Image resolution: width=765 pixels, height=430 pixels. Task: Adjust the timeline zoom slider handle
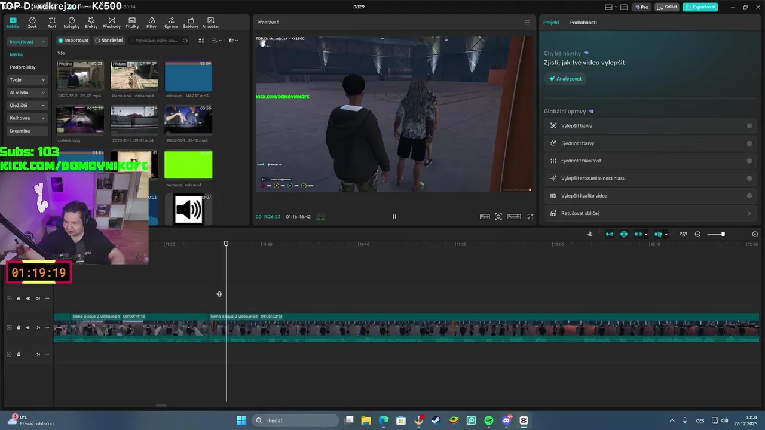pos(723,234)
